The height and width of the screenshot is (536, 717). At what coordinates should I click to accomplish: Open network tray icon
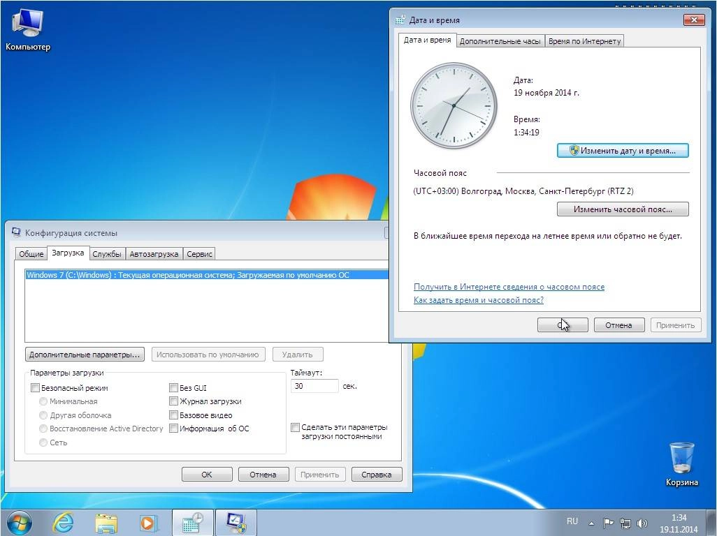pyautogui.click(x=625, y=523)
